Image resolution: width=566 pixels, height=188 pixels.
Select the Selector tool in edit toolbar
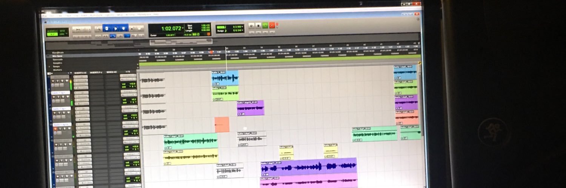[115, 28]
